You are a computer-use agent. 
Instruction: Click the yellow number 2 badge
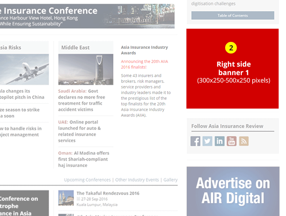231,48
